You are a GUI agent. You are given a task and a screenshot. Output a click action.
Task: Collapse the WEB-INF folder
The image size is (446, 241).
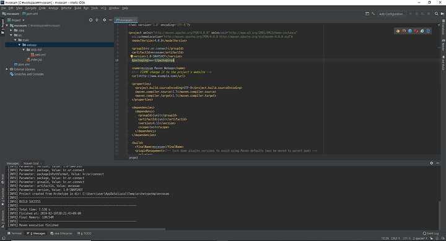[24, 49]
